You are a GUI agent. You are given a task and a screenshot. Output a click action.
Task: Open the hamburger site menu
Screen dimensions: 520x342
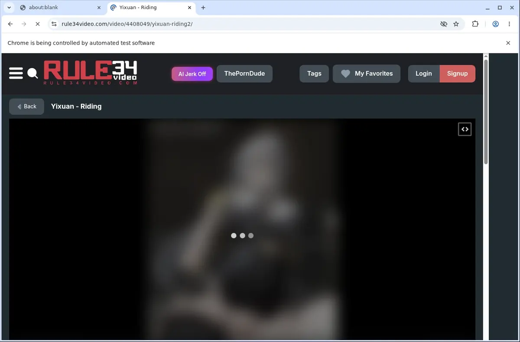(16, 73)
